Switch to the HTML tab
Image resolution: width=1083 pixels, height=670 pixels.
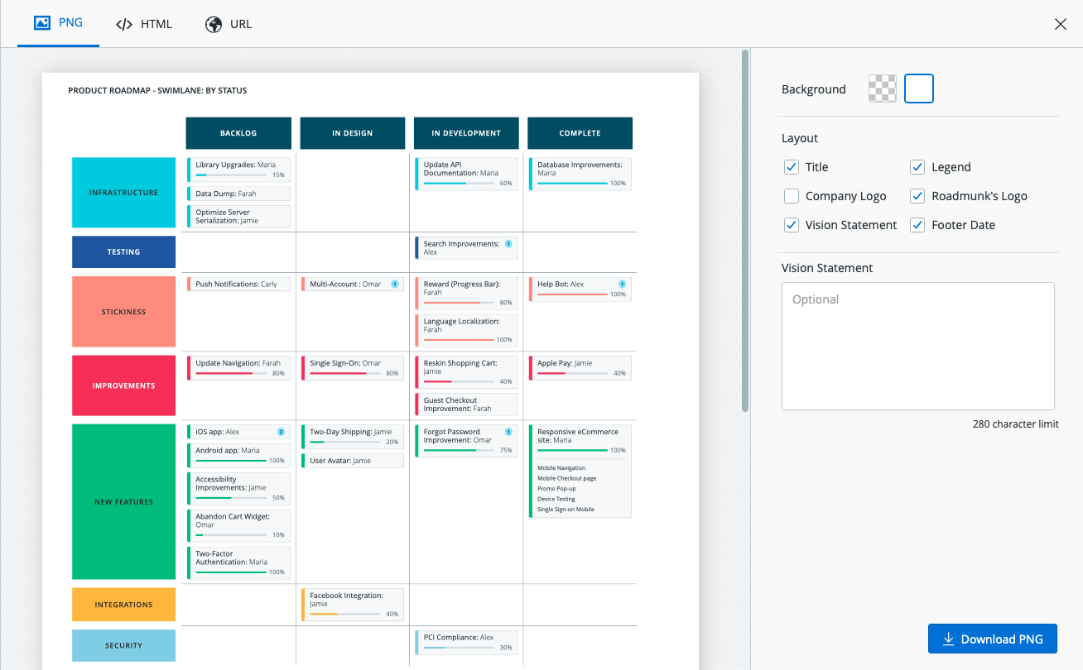click(x=144, y=23)
